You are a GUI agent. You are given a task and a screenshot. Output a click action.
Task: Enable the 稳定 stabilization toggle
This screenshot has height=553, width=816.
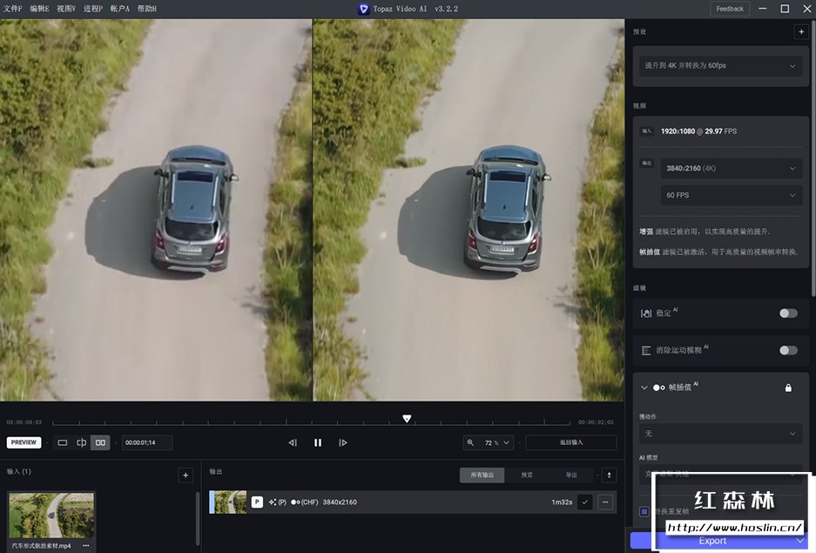(787, 314)
